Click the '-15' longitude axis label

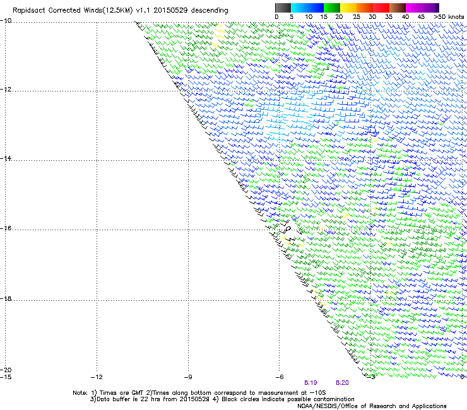(6, 377)
